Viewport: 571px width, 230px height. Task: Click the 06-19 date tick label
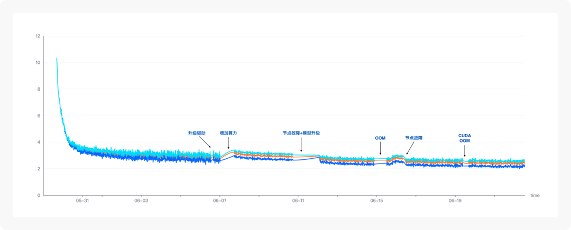pyautogui.click(x=455, y=200)
